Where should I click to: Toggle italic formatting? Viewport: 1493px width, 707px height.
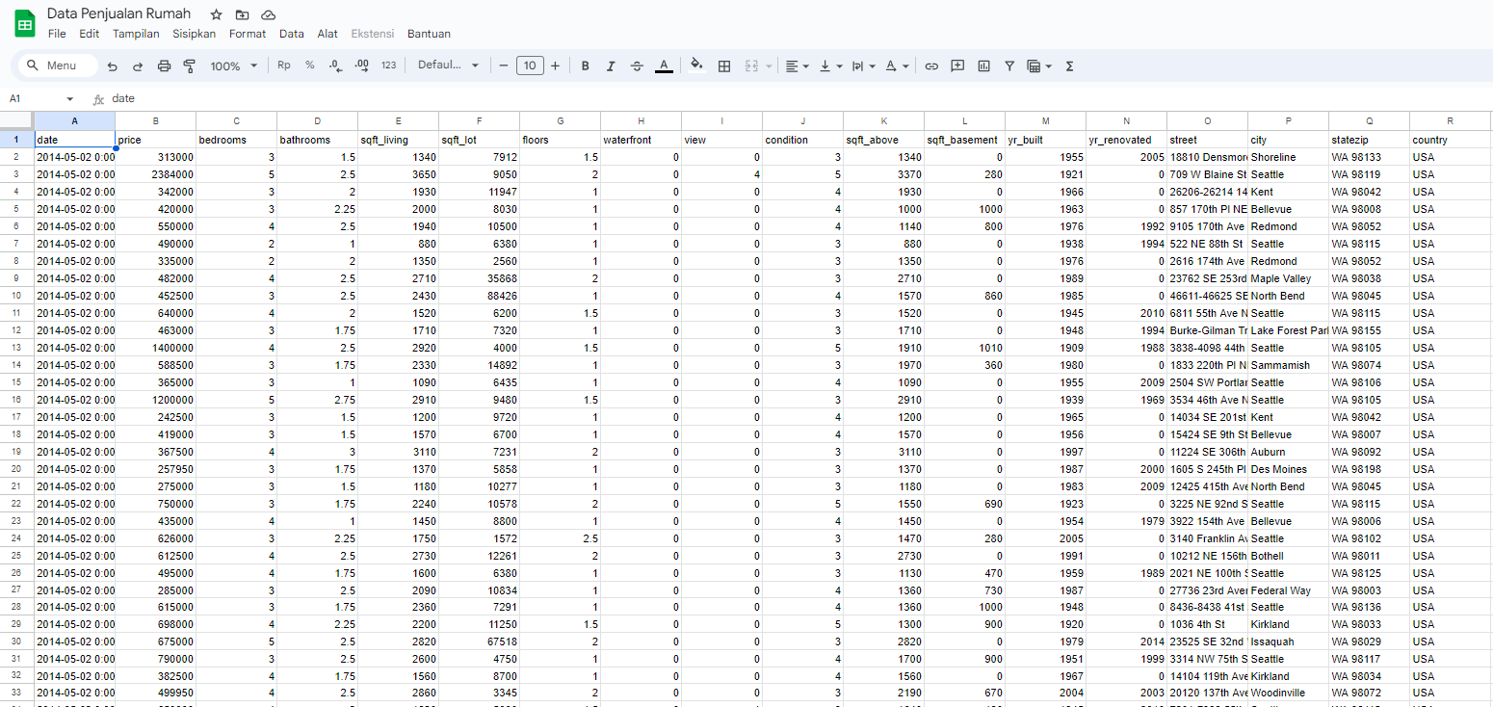tap(611, 65)
